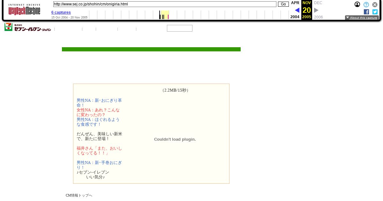Share capture on Twitter
This screenshot has width=383, height=201.
pos(375,12)
